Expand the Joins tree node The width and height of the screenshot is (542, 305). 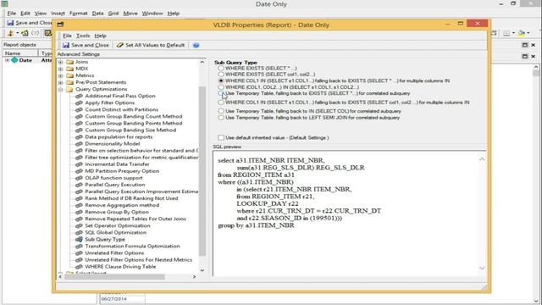(x=60, y=62)
